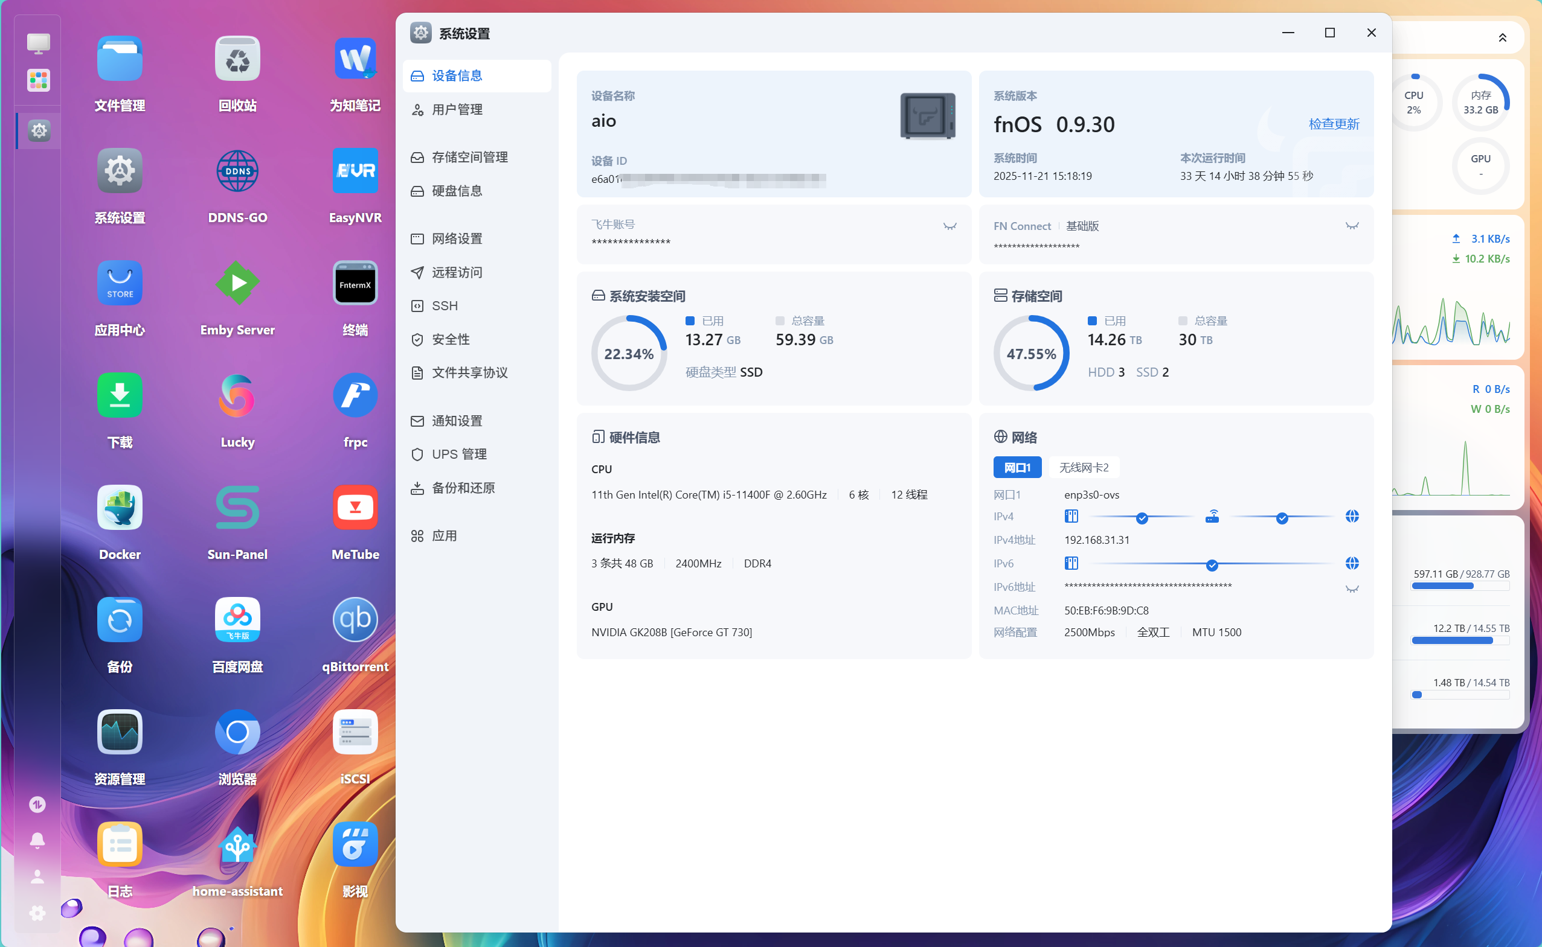Screen dimensions: 1542x947
Task: Open the 百度网盘 desktop icon
Action: click(237, 619)
